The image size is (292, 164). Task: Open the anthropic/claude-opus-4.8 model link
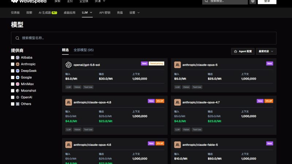tap(92, 102)
